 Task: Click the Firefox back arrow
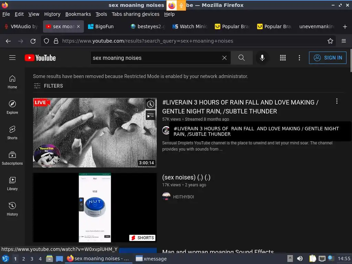pyautogui.click(x=8, y=41)
